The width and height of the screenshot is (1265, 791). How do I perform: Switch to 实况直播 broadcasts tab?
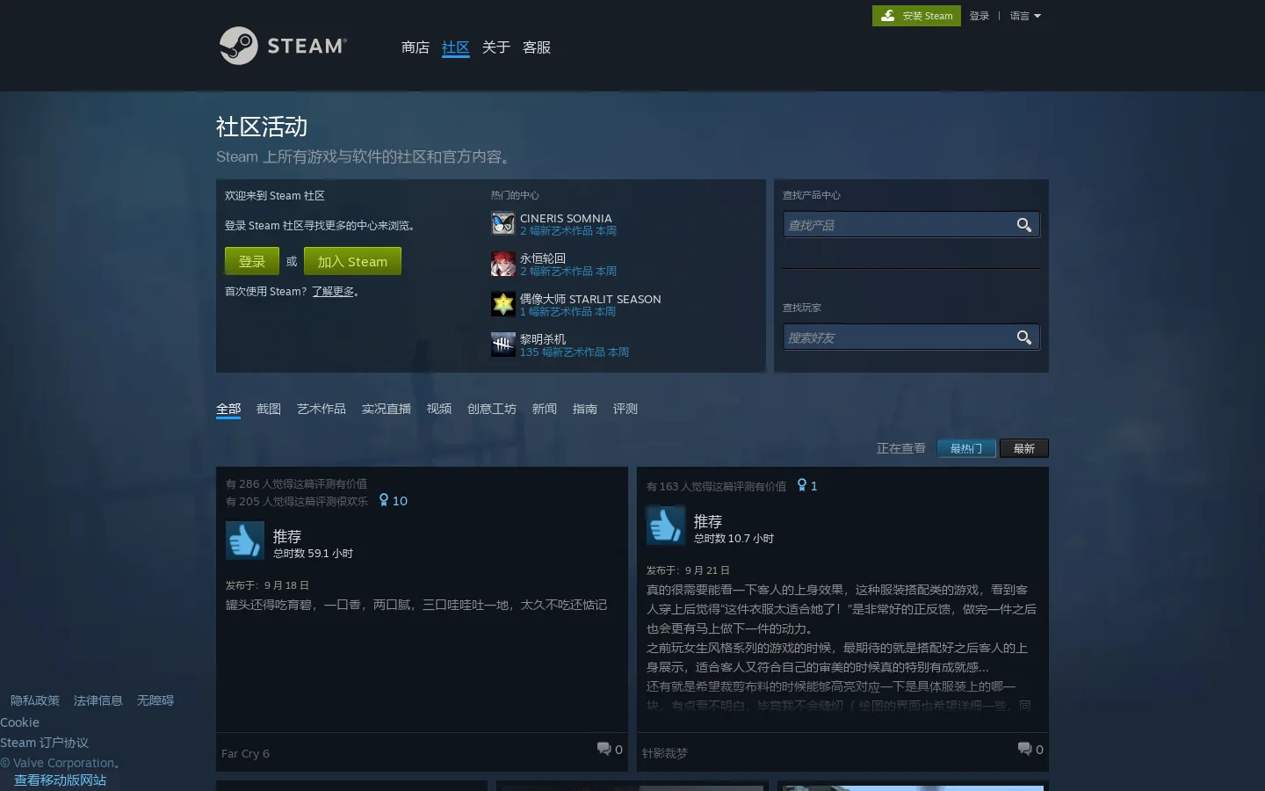click(386, 409)
